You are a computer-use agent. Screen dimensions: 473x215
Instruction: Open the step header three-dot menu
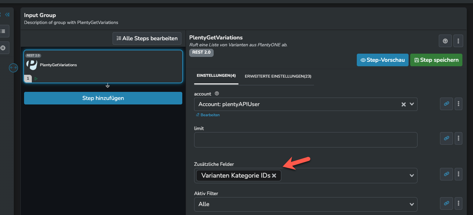[x=458, y=41]
